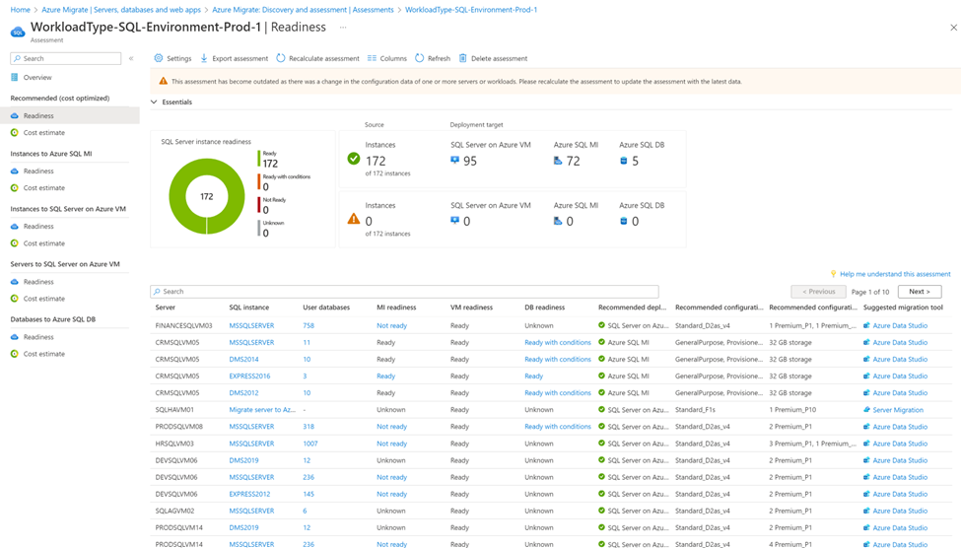Open the DMS2014 SQL instance
Viewport: 961px width, 548px height.
243,359
